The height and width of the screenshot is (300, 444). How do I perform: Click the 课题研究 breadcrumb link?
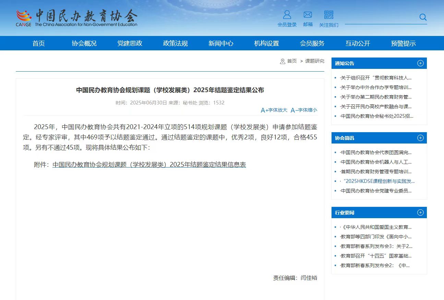314,61
